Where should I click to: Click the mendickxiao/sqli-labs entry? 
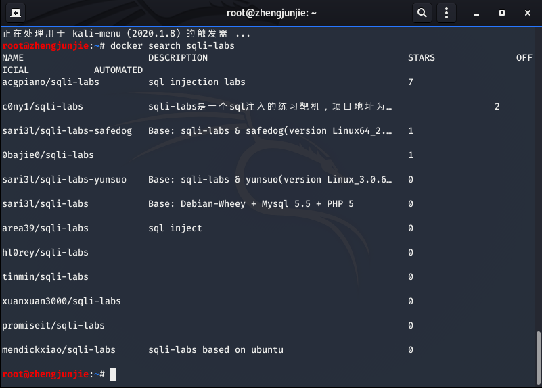[x=59, y=349]
